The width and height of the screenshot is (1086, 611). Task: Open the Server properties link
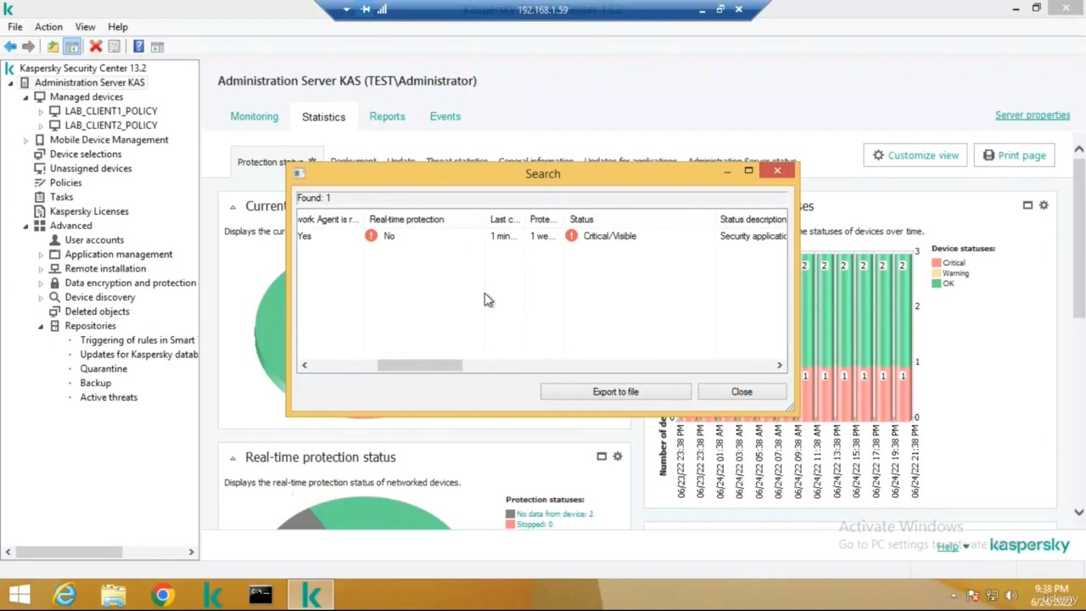click(1033, 115)
